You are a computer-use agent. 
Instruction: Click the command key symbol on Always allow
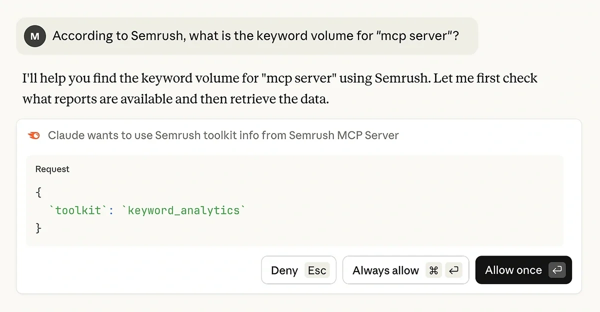[434, 270]
